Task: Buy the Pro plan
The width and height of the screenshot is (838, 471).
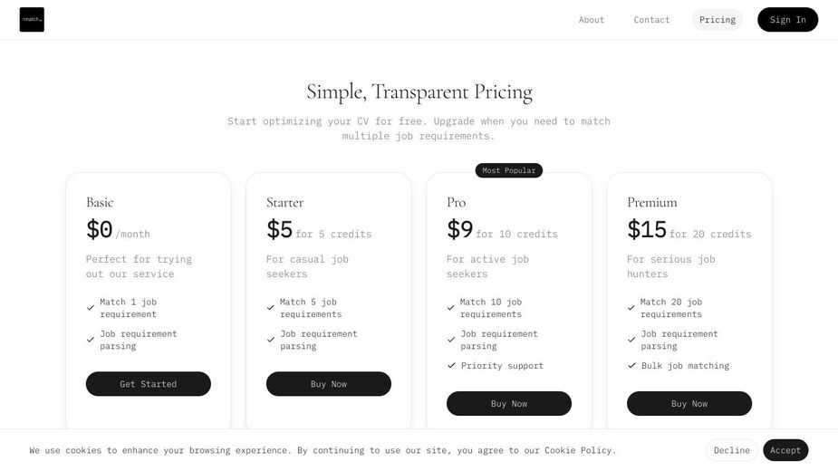Action: tap(509, 404)
